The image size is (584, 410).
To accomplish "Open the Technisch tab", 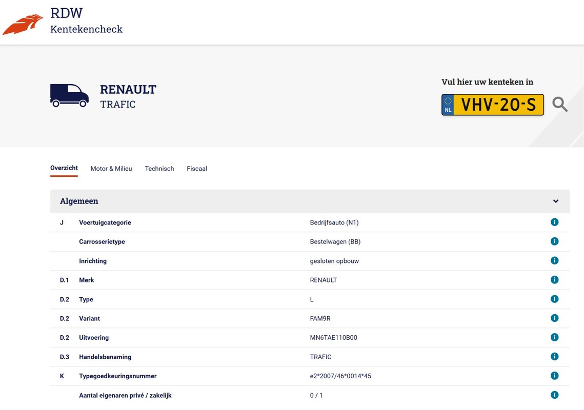I will tap(159, 169).
